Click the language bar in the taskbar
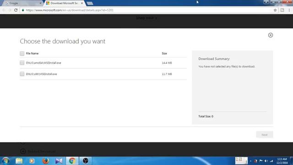 click(x=241, y=161)
